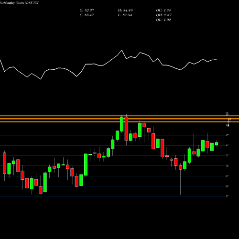Select the close value "C: 83.47"

pyautogui.click(x=87, y=15)
